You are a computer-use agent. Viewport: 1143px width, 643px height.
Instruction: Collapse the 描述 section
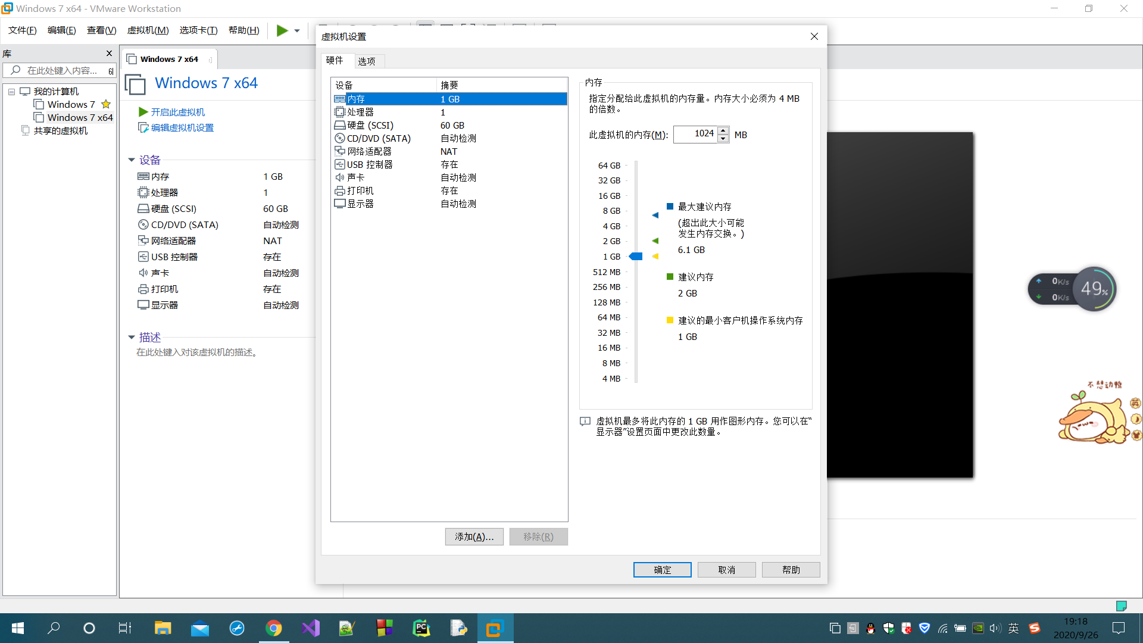[132, 337]
